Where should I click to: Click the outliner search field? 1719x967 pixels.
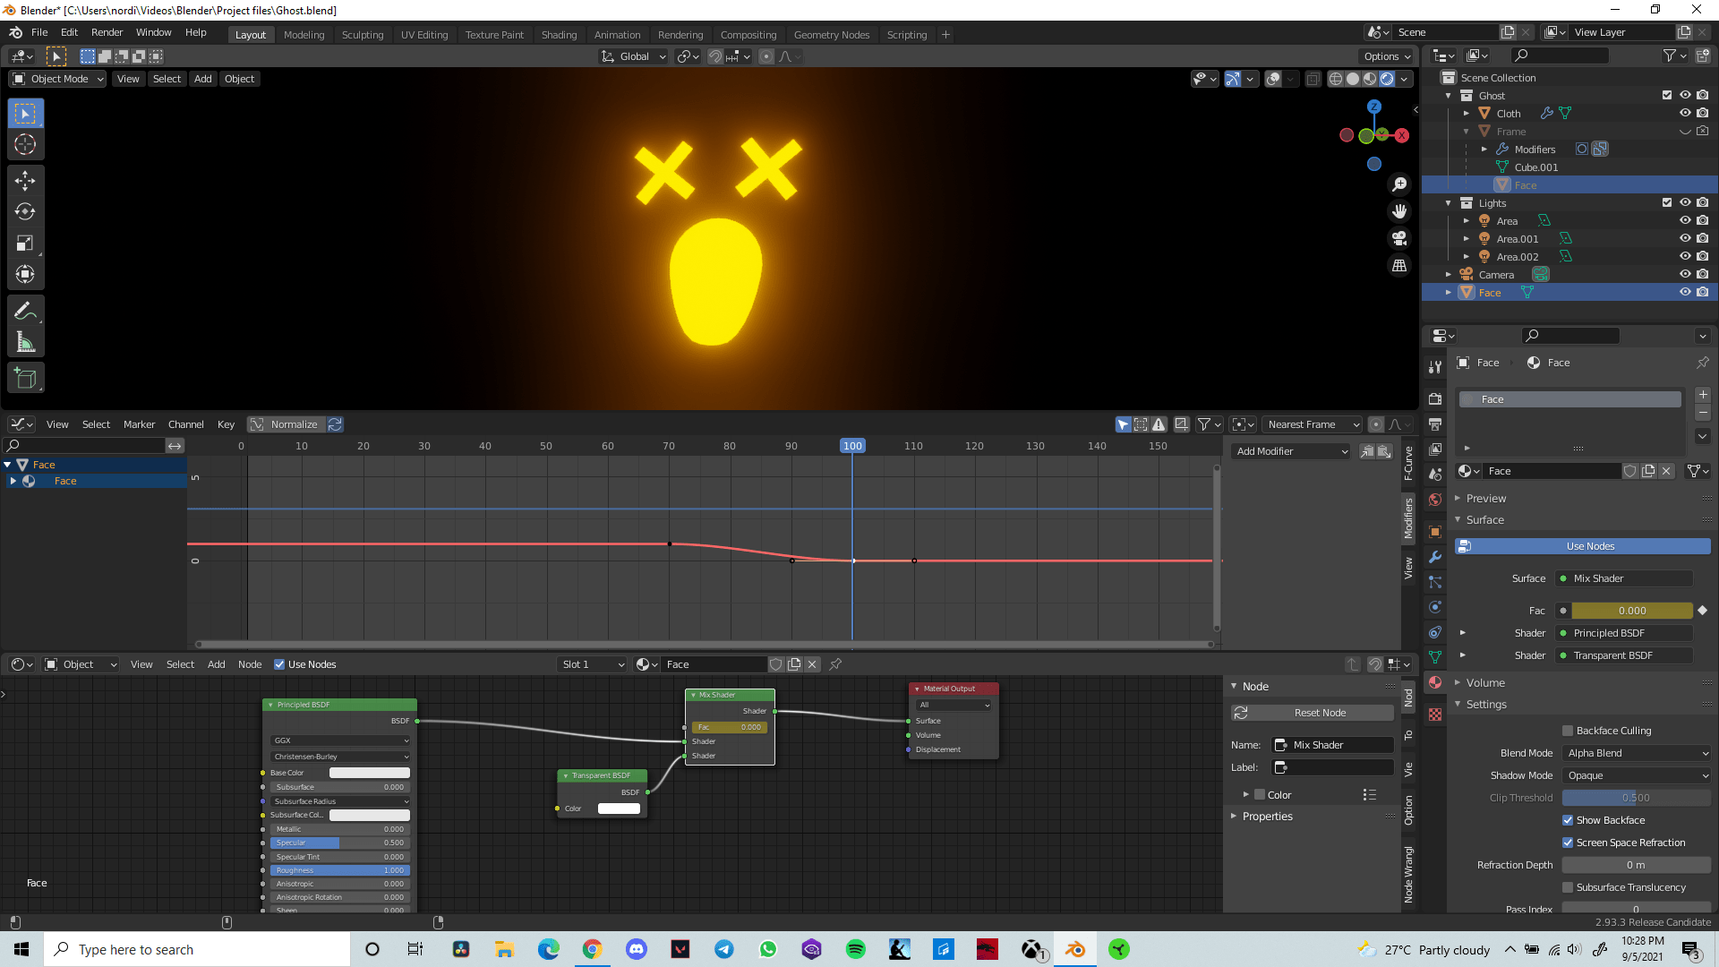1561,55
